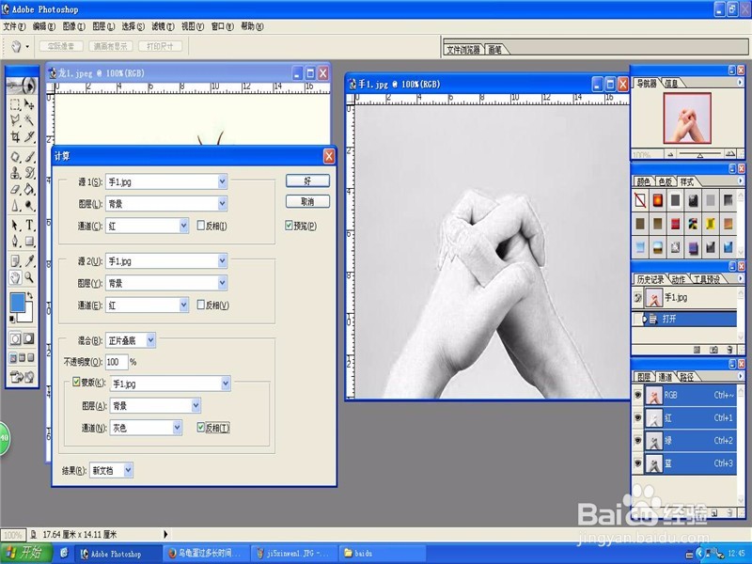Open the Source 2 file dropdown
The height and width of the screenshot is (564, 752).
click(222, 260)
